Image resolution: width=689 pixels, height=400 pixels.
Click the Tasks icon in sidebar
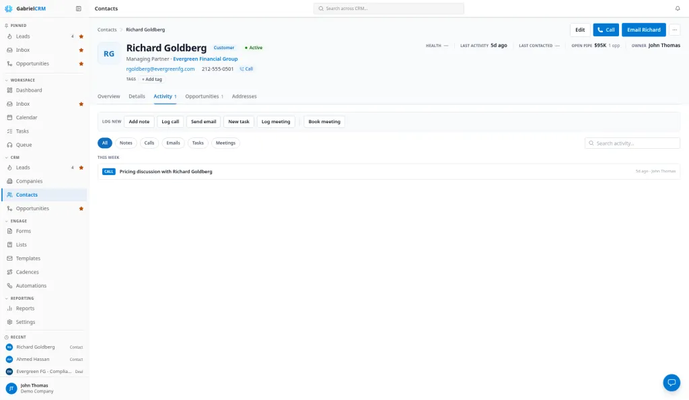9,131
